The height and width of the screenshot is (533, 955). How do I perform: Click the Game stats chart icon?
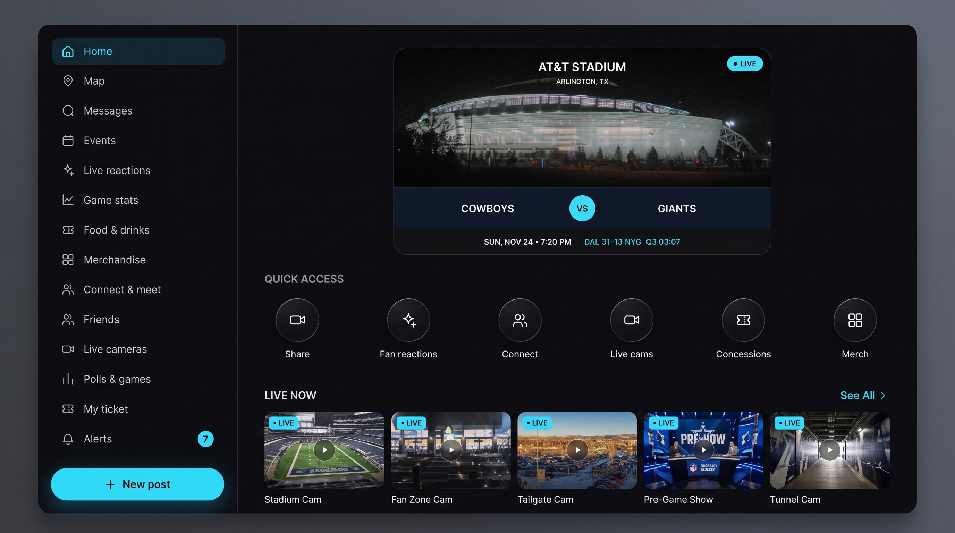click(x=68, y=200)
